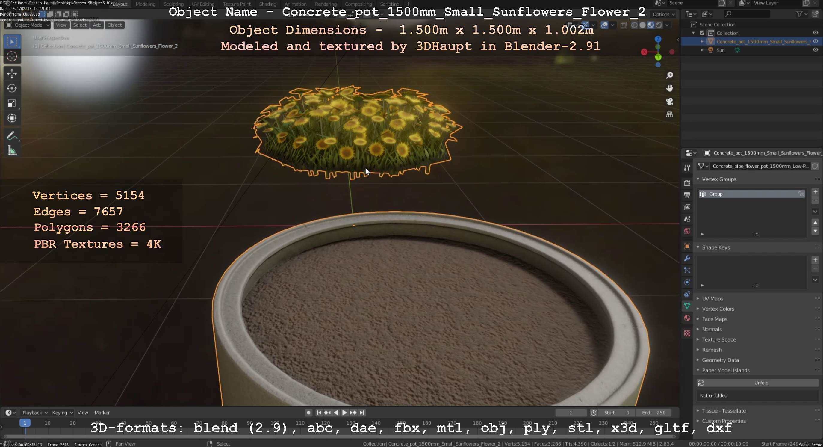The height and width of the screenshot is (447, 823).
Task: Open the Material properties tab
Action: pyautogui.click(x=687, y=318)
